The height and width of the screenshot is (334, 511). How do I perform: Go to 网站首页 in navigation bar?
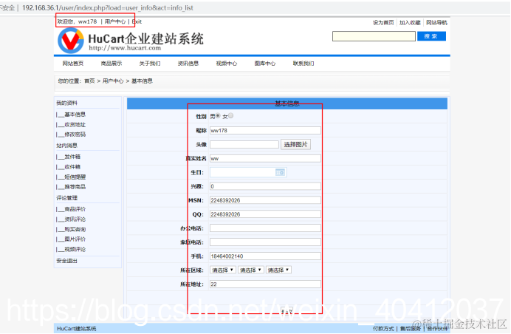click(x=73, y=64)
